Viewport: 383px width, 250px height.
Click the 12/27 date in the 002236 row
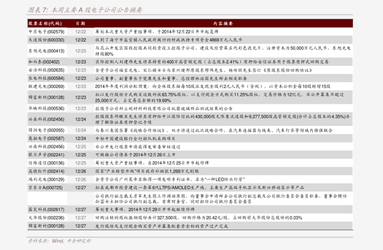pos(80,218)
